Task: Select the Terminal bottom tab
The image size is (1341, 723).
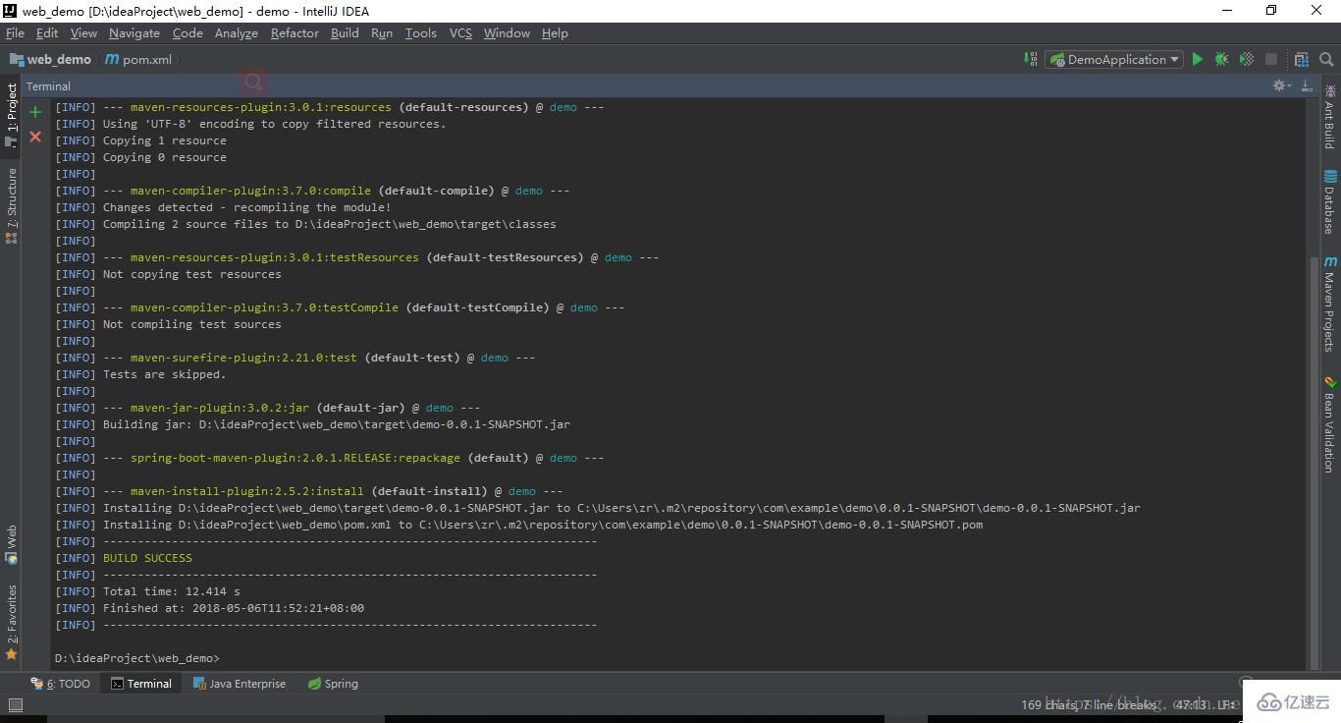Action: (141, 684)
